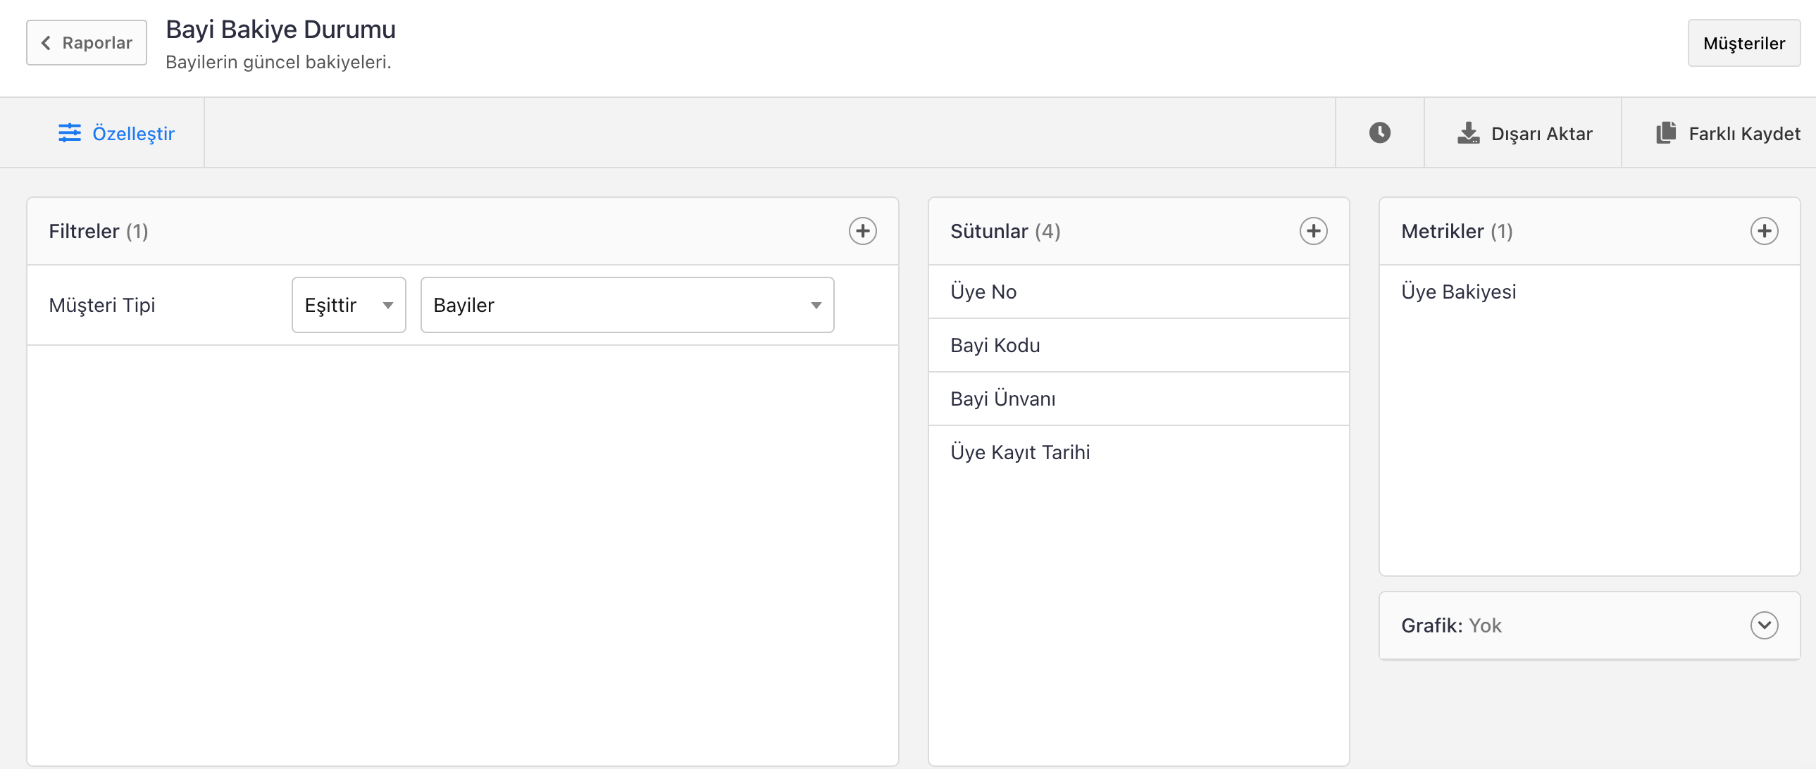Screen dimensions: 1816x769
Task: Open the clock schedule icon
Action: point(1379,132)
